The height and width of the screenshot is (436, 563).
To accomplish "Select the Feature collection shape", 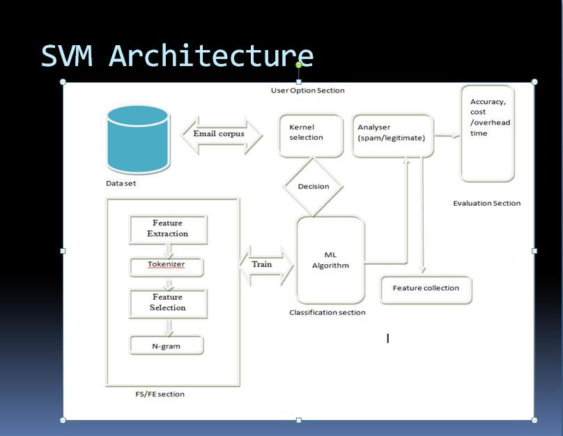I will point(425,289).
